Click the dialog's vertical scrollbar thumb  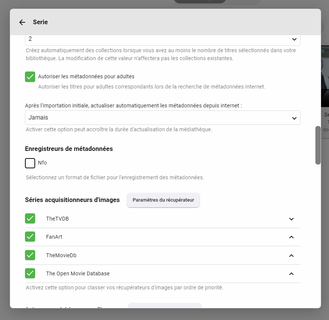318,145
